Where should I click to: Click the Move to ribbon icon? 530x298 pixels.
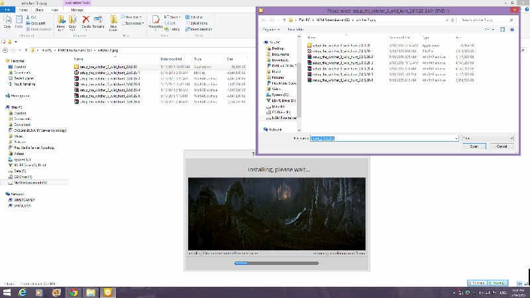pos(61,23)
